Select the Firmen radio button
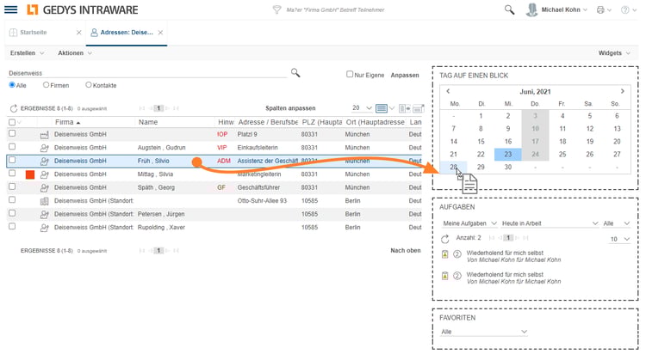 [46, 85]
